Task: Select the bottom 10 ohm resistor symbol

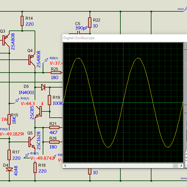Action: click(x=90, y=171)
